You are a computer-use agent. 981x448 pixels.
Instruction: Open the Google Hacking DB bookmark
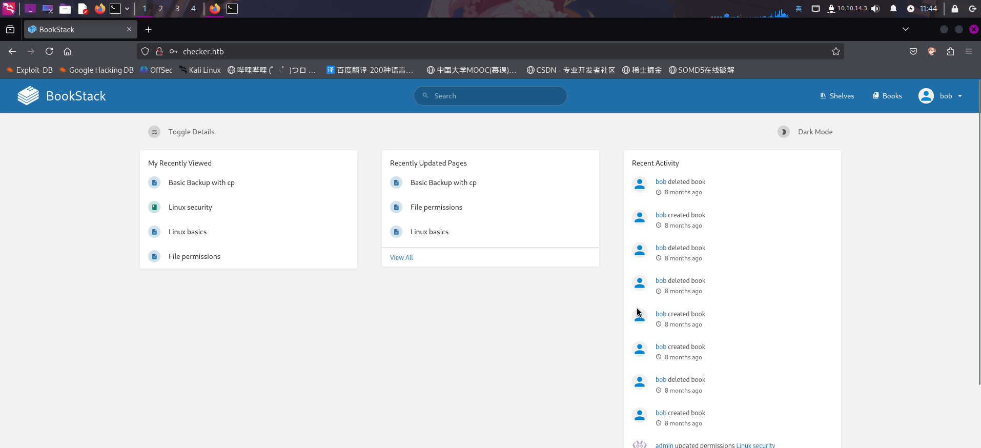pyautogui.click(x=96, y=70)
